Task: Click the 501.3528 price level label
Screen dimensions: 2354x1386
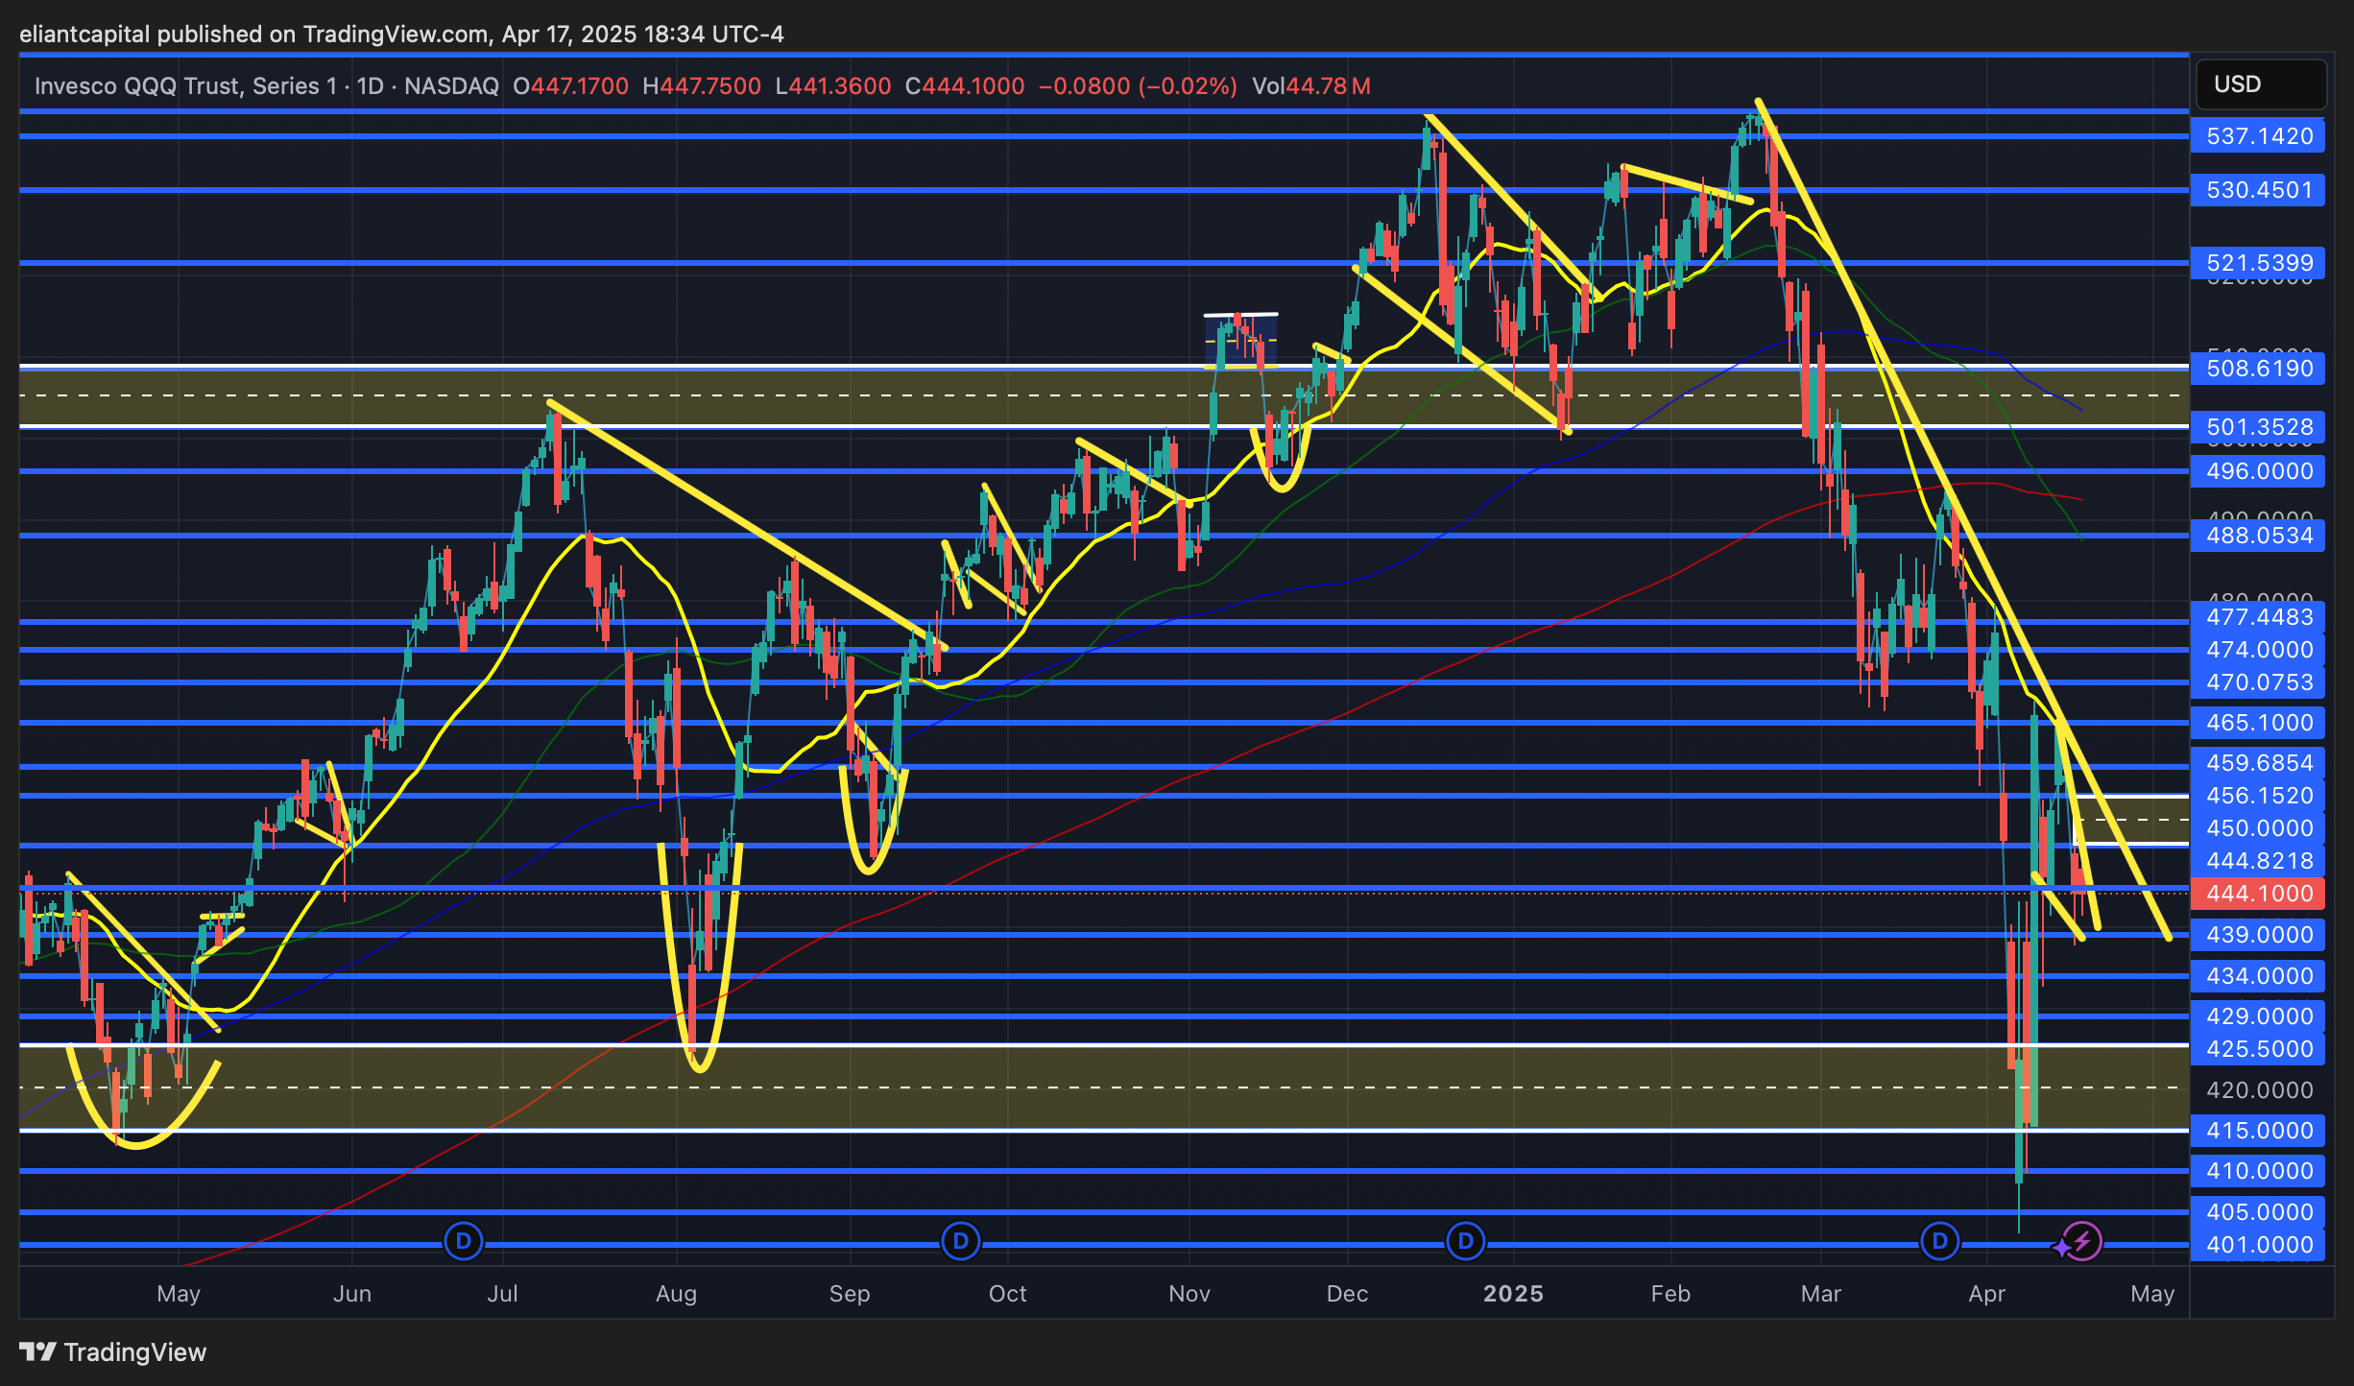Action: 2258,427
